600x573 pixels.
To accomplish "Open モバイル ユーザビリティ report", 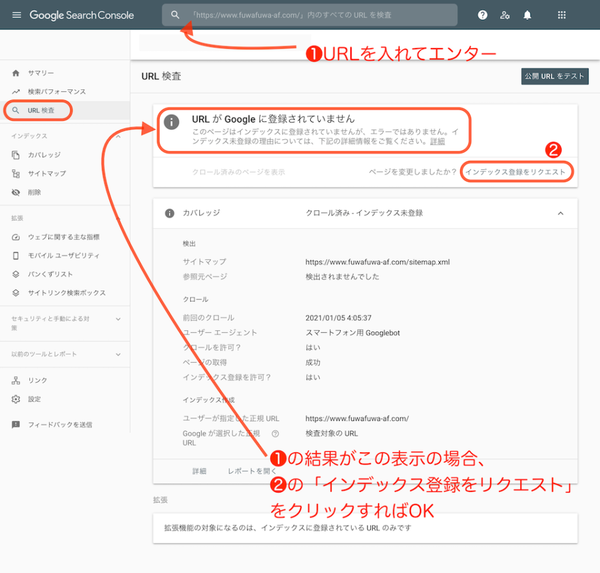I will [x=65, y=256].
